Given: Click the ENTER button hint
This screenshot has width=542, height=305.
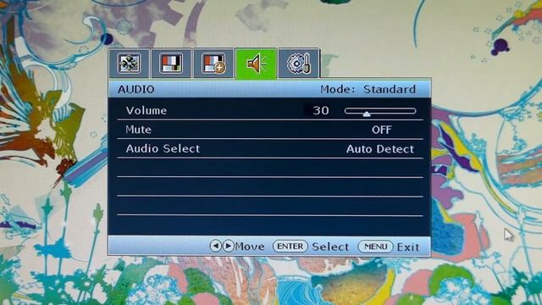Looking at the screenshot, I should [290, 247].
